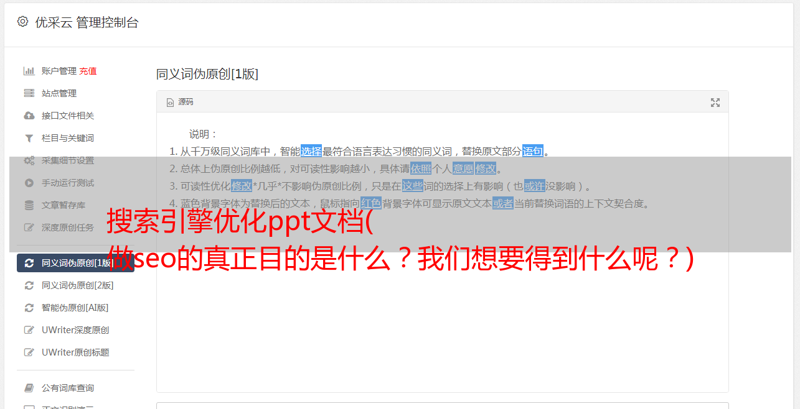Click the red 充值 link
Image resolution: width=800 pixels, height=409 pixels.
(88, 71)
